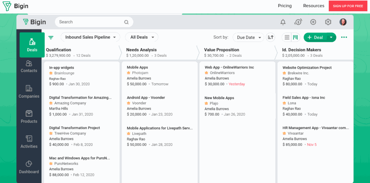Image resolution: width=370 pixels, height=183 pixels.
Task: Click the Qualification stage header
Action: 58,50
